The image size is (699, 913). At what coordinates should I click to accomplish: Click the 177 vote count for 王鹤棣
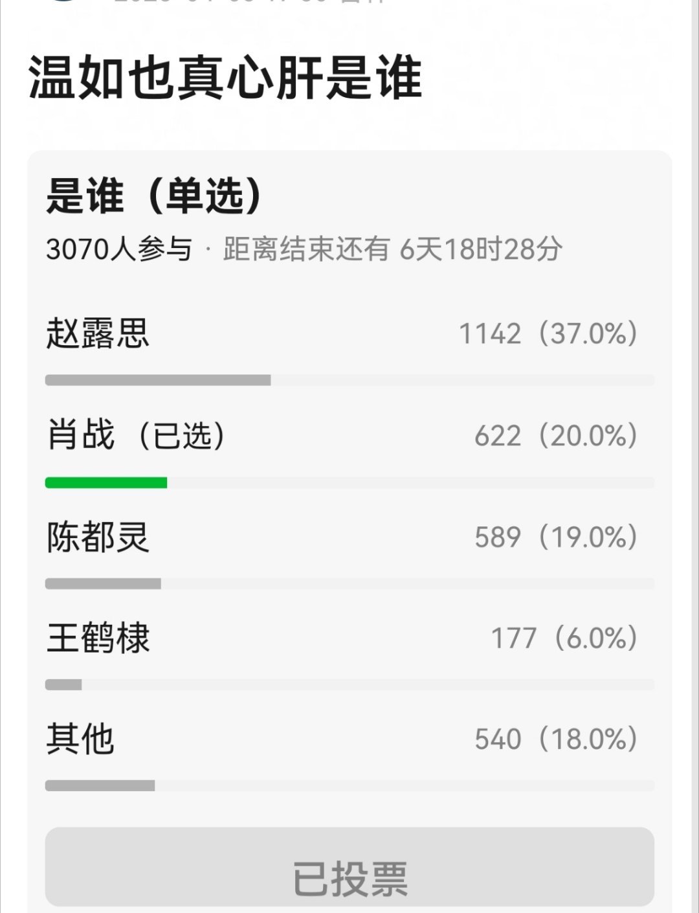pyautogui.click(x=515, y=639)
